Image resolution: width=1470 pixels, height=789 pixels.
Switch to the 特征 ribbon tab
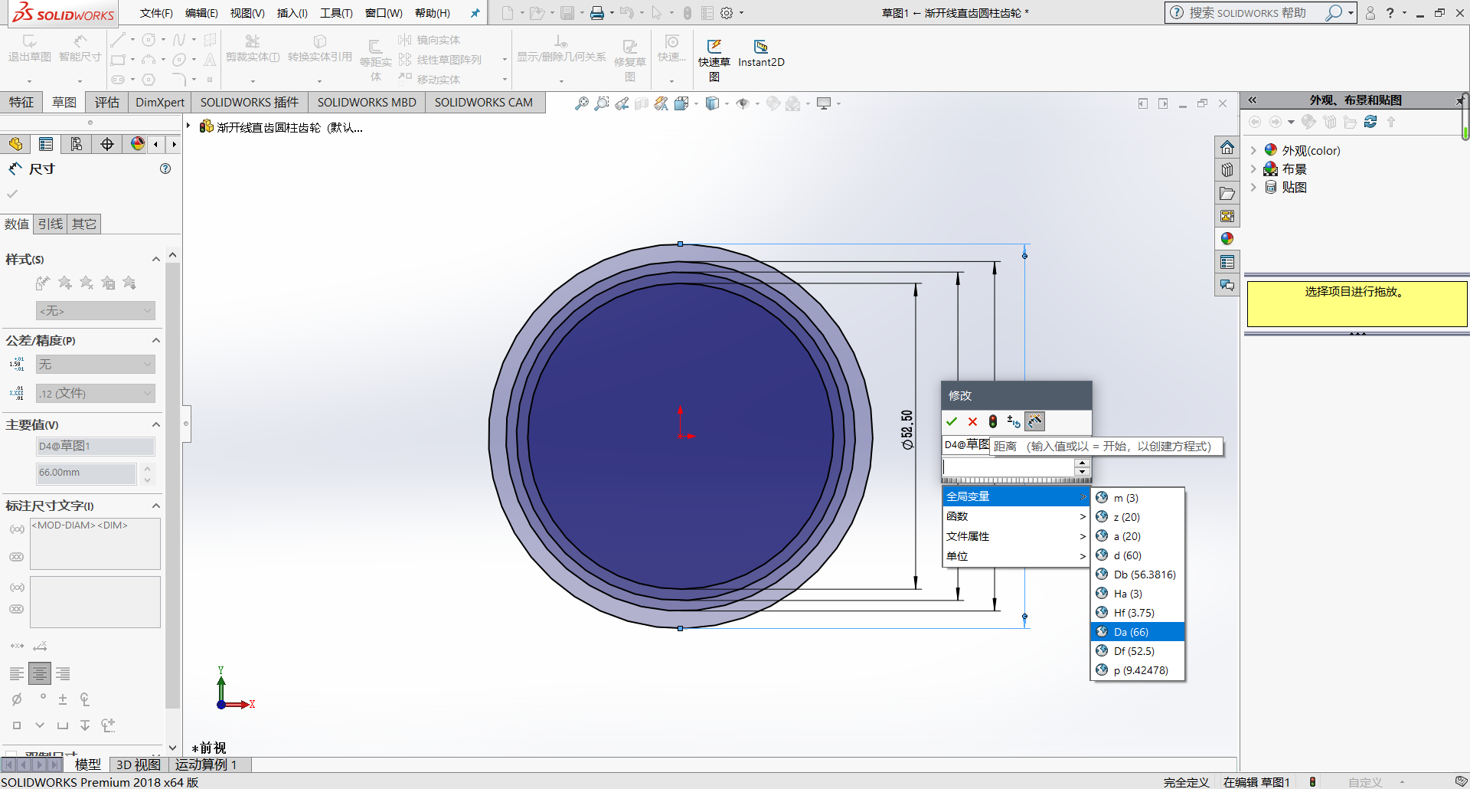pos(21,102)
